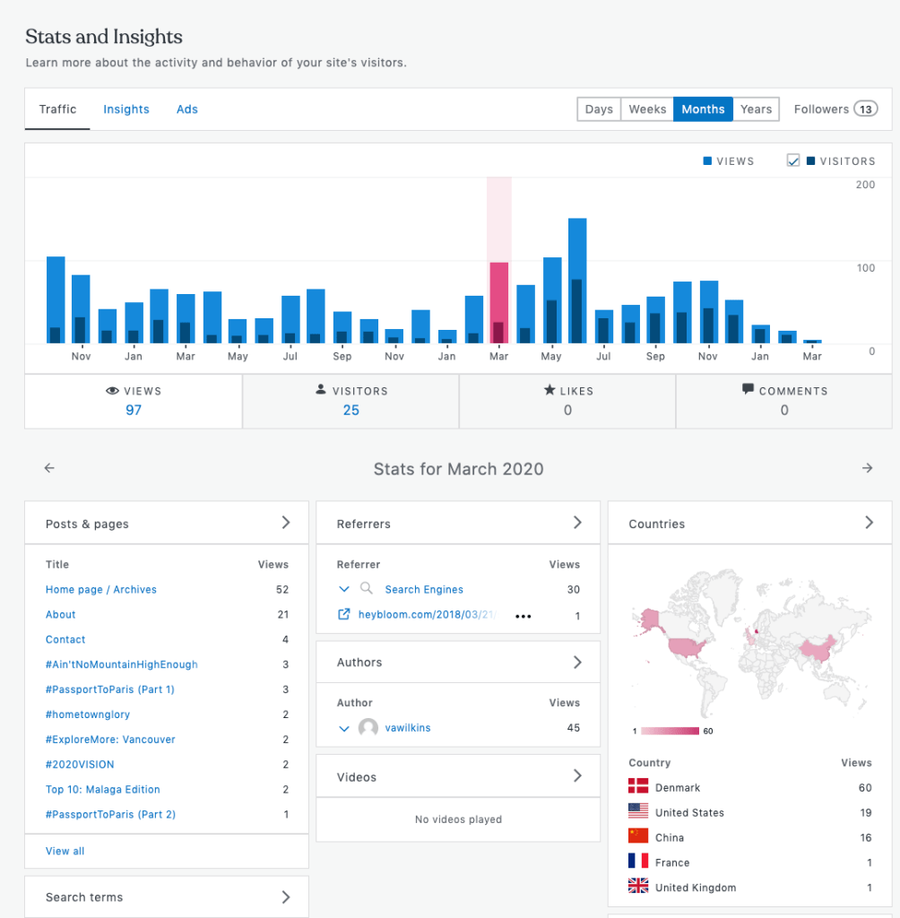The image size is (900, 918).
Task: Expand the vawilkins author row
Action: click(343, 728)
